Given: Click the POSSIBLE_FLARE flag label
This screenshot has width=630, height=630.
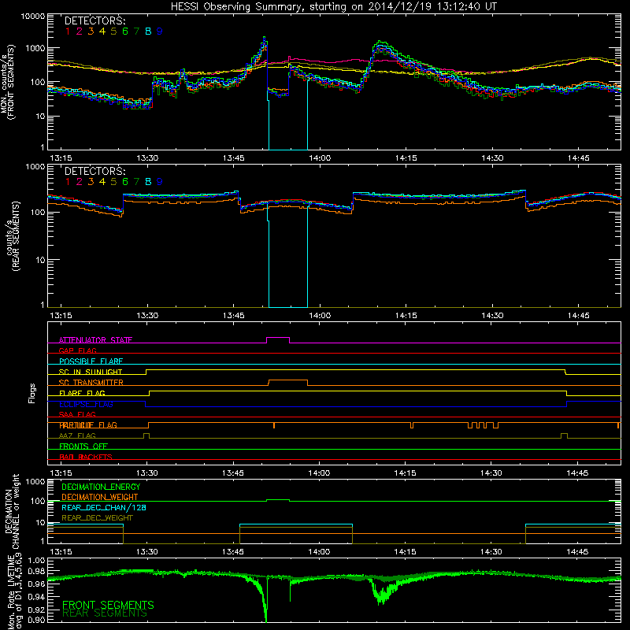Looking at the screenshot, I should tap(91, 361).
